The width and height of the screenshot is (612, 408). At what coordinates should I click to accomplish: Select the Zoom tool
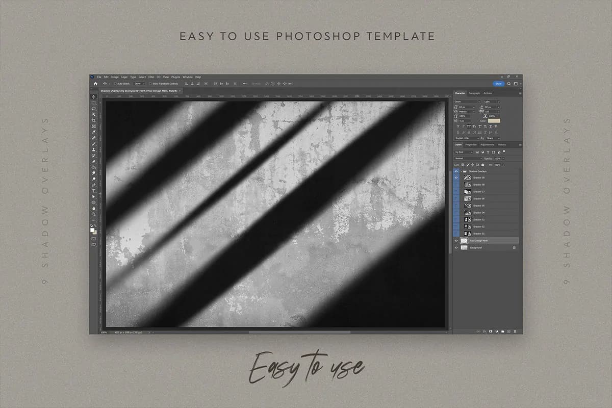coord(93,214)
